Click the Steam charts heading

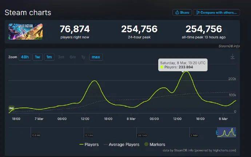(x=28, y=13)
